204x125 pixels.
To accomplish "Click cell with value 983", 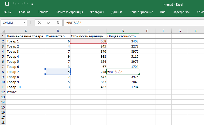I will tap(89, 56).
